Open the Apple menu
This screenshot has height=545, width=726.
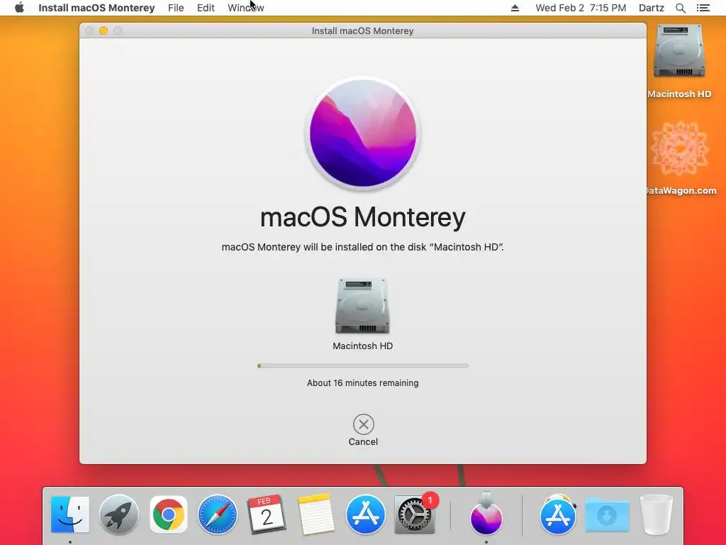click(x=19, y=8)
